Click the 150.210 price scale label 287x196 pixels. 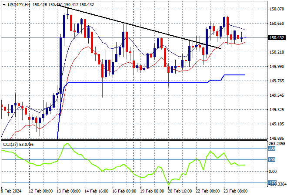277,52
